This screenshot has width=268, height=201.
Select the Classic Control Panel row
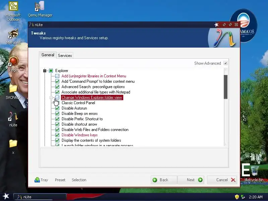(x=78, y=103)
